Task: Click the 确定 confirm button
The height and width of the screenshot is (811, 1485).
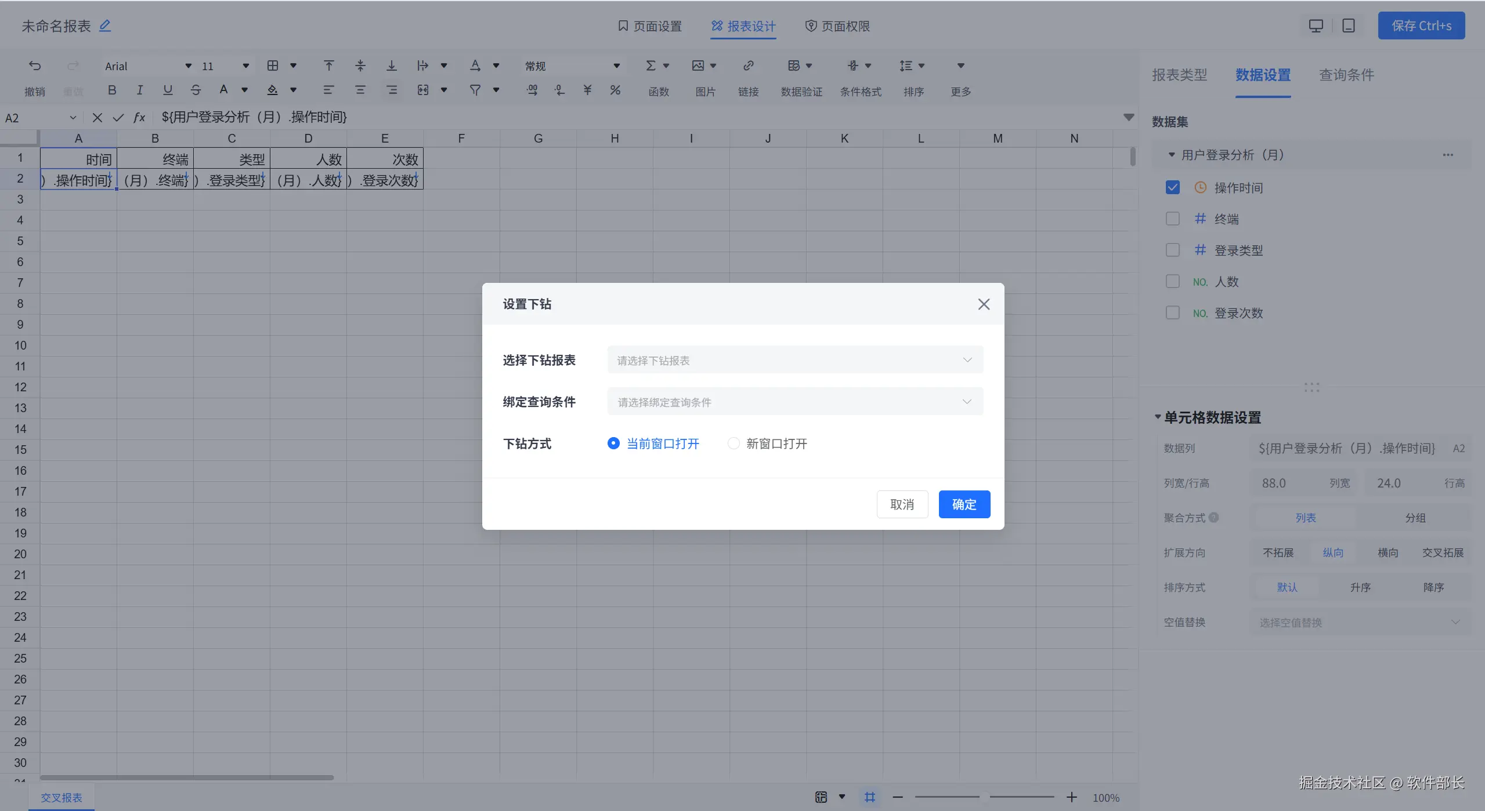Action: (964, 504)
